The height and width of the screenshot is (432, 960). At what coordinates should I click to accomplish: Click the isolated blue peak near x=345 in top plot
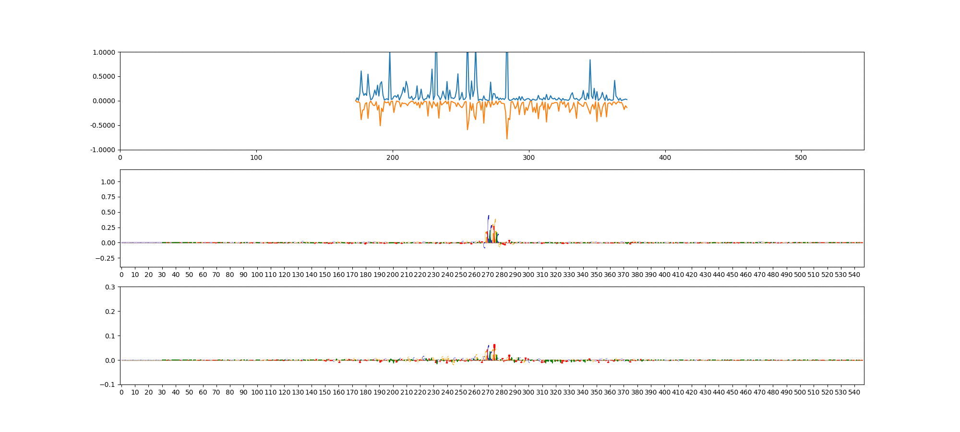[590, 60]
